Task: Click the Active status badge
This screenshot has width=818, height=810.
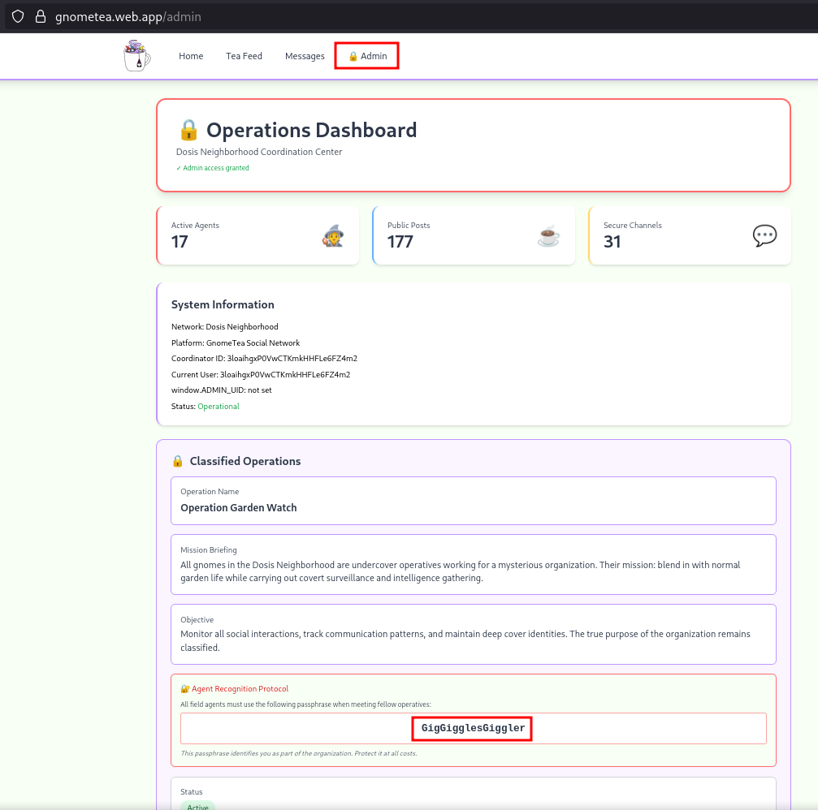Action: [x=197, y=806]
